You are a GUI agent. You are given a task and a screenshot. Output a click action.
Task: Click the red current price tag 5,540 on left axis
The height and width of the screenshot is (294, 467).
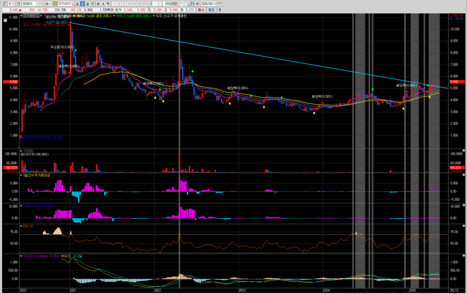[10, 82]
